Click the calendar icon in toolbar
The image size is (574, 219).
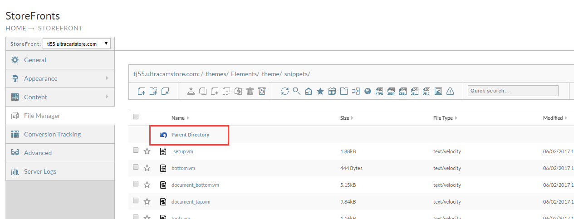click(332, 91)
